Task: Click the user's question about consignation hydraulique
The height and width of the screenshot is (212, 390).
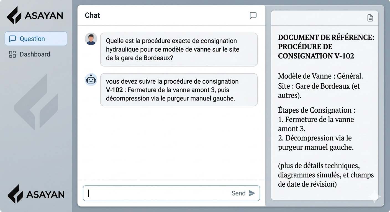Action: click(x=179, y=50)
